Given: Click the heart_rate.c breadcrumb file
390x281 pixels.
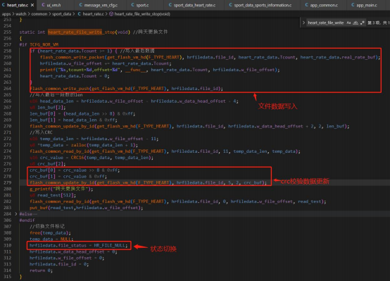Looking at the screenshot, I should pos(93,14).
